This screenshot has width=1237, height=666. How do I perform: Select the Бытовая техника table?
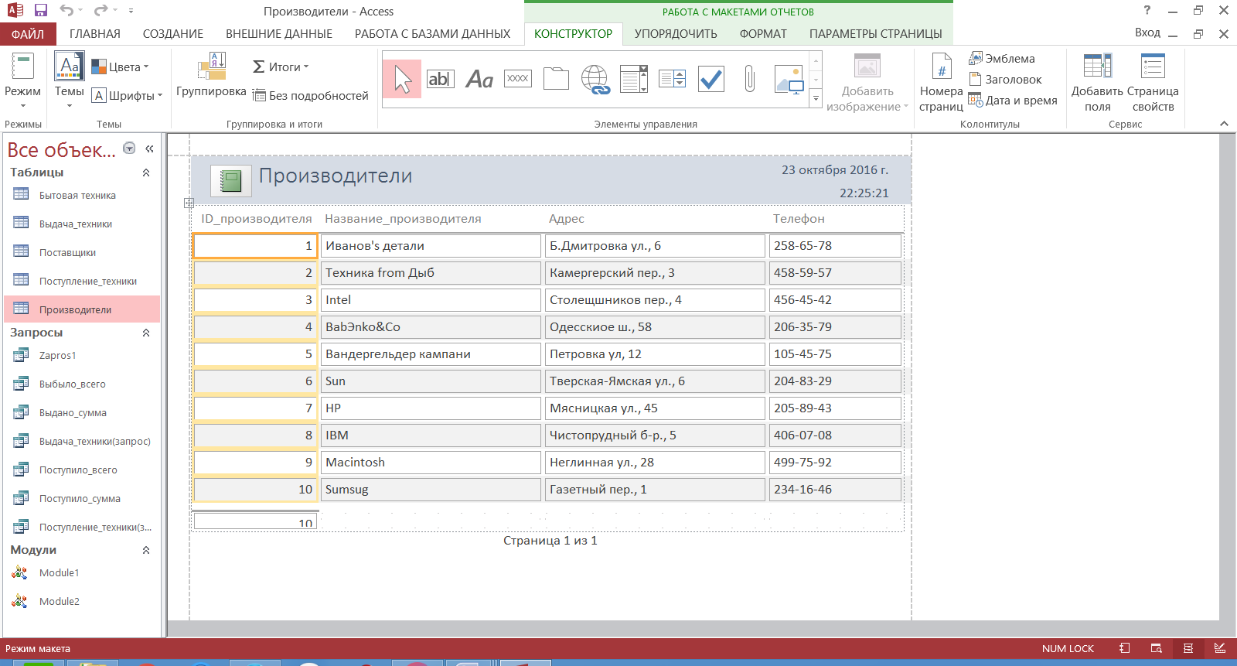coord(82,196)
